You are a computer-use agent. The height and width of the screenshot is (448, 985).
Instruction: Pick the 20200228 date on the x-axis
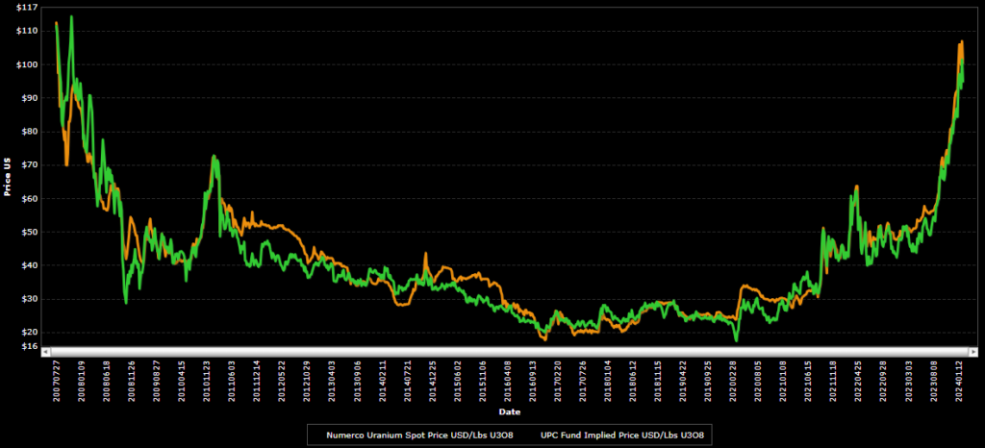(x=733, y=381)
